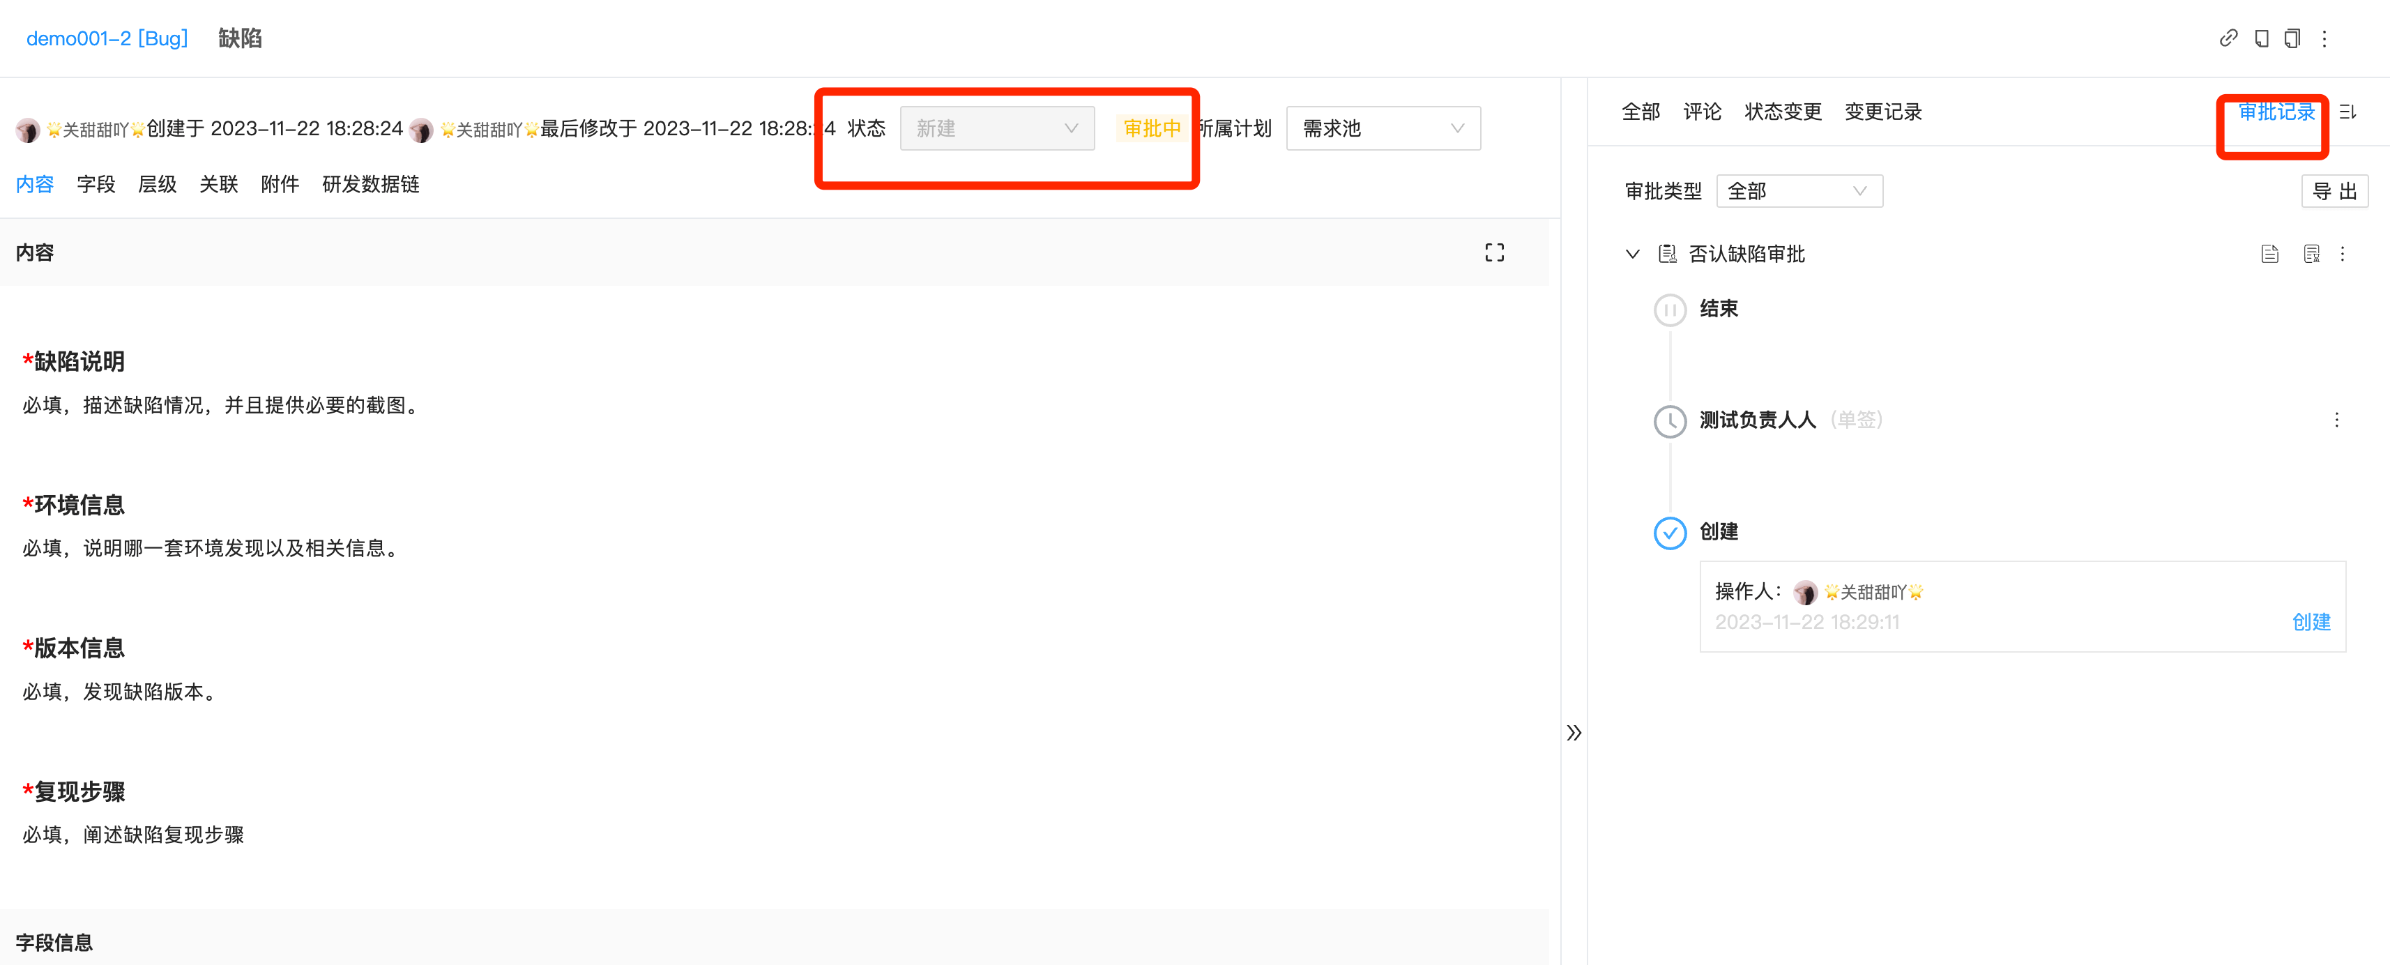Copy the link to this bug
Viewport: 2390px width, 965px height.
(2230, 38)
